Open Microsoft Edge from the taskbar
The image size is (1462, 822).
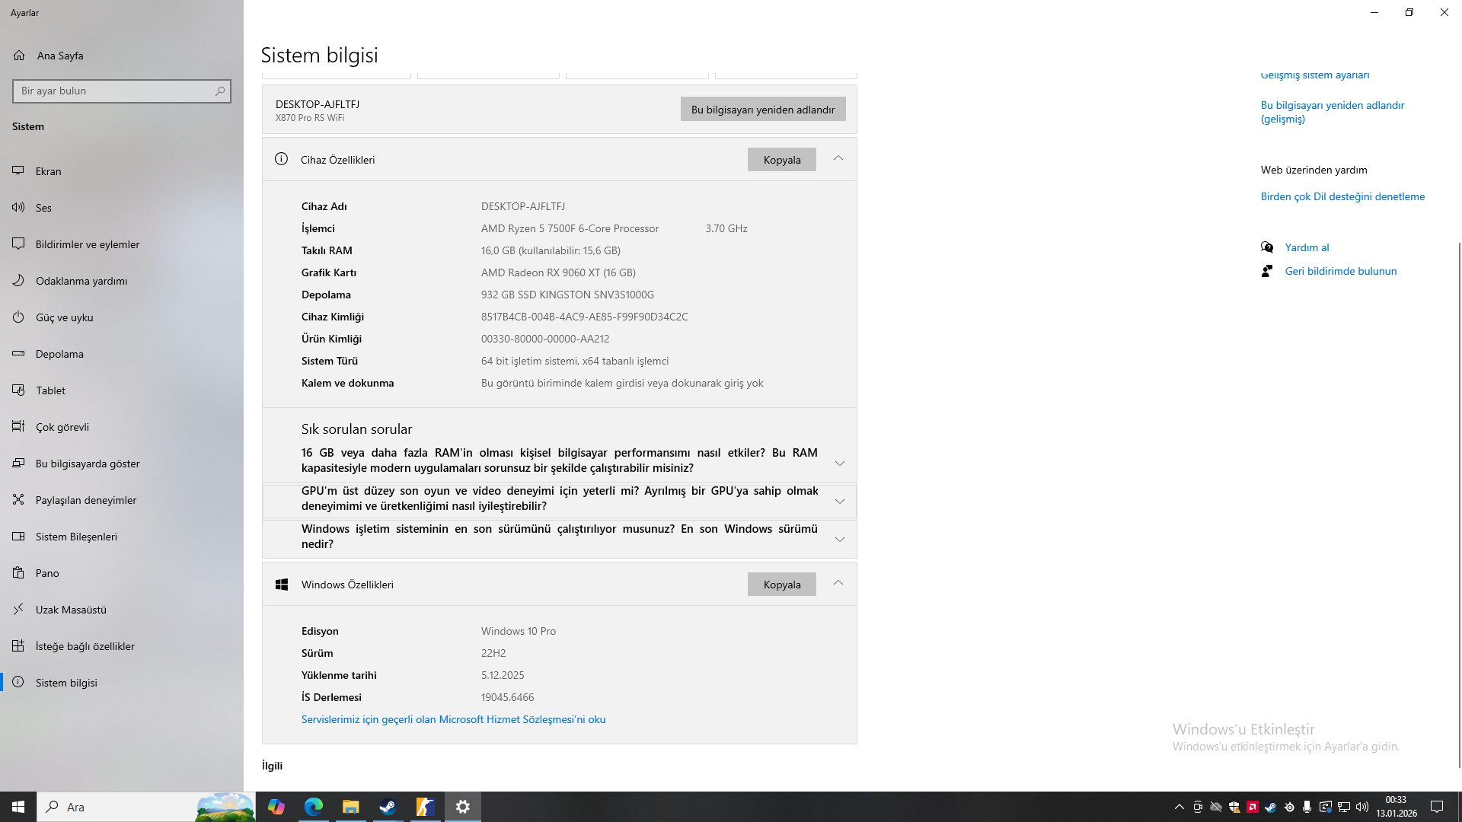click(313, 807)
